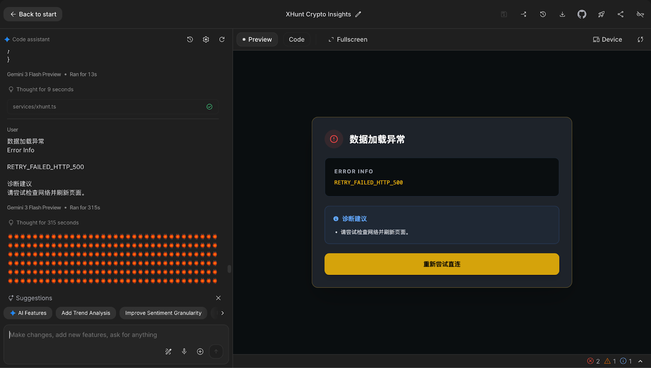Switch to the Code tab
The width and height of the screenshot is (651, 368).
coord(297,39)
